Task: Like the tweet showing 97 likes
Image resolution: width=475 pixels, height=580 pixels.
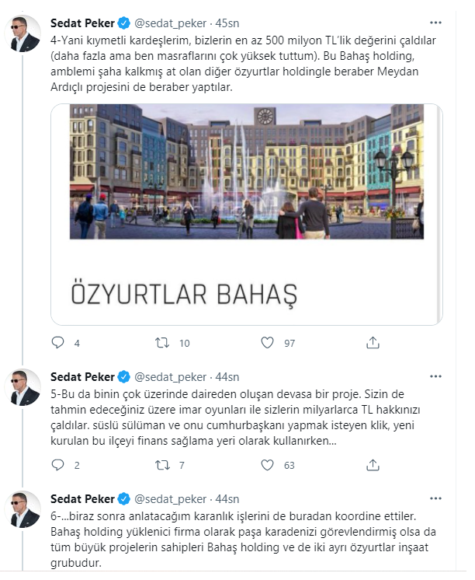Action: 268,343
